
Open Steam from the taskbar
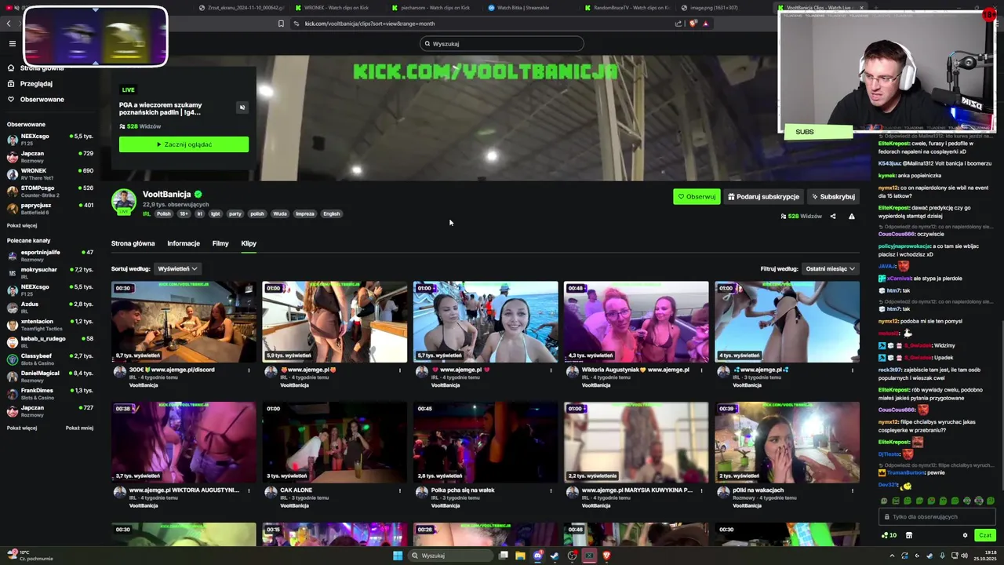click(555, 556)
